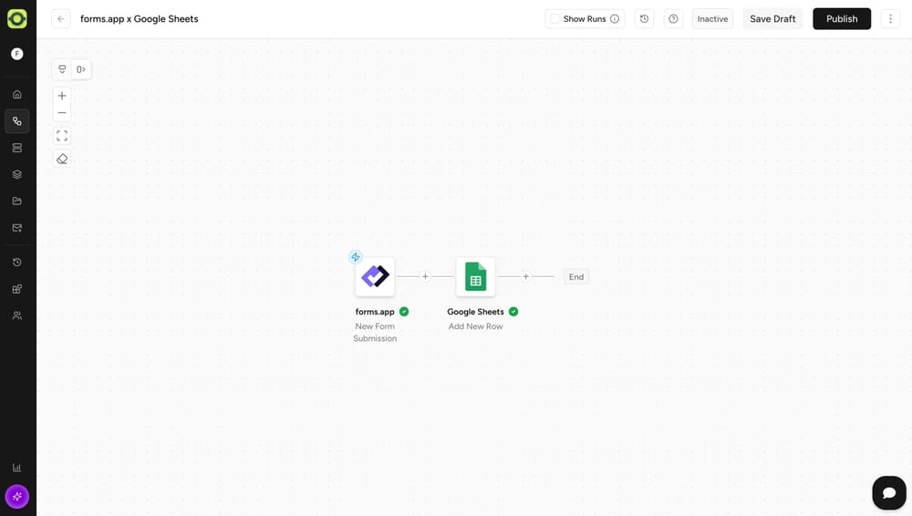The image size is (912, 516).
Task: Open the chat support bubble
Action: 888,492
